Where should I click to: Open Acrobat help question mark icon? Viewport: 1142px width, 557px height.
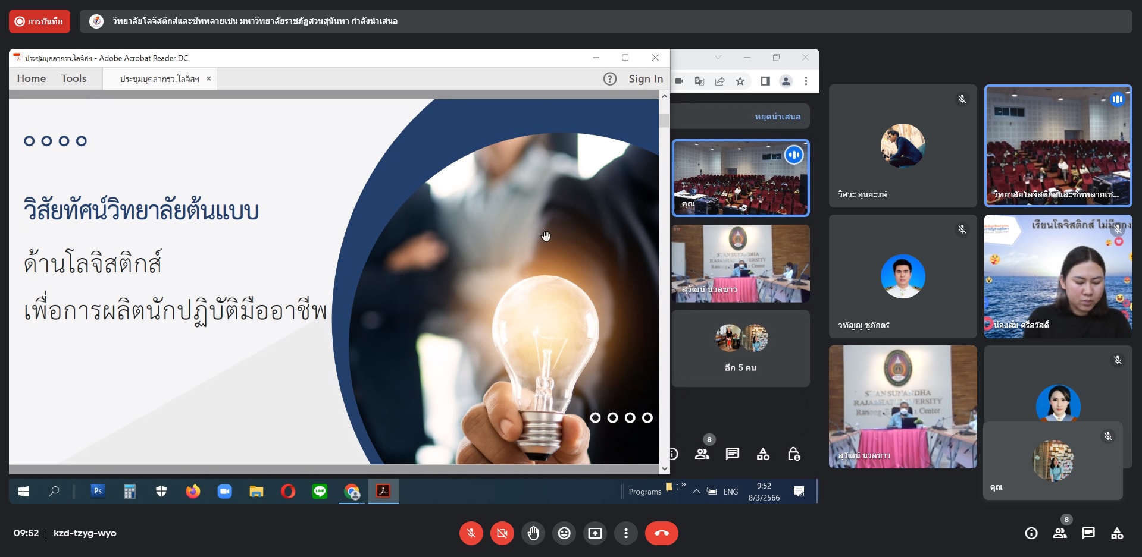click(x=610, y=78)
